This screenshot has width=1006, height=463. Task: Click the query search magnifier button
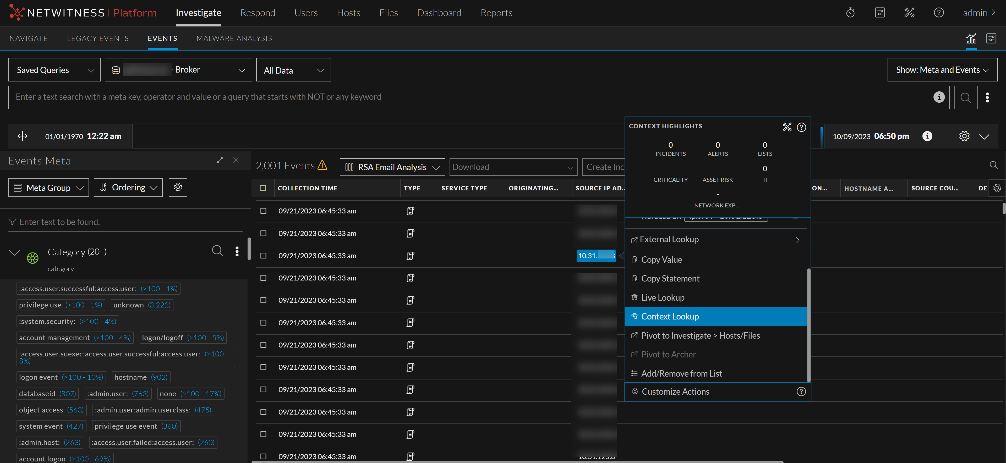[x=965, y=98]
